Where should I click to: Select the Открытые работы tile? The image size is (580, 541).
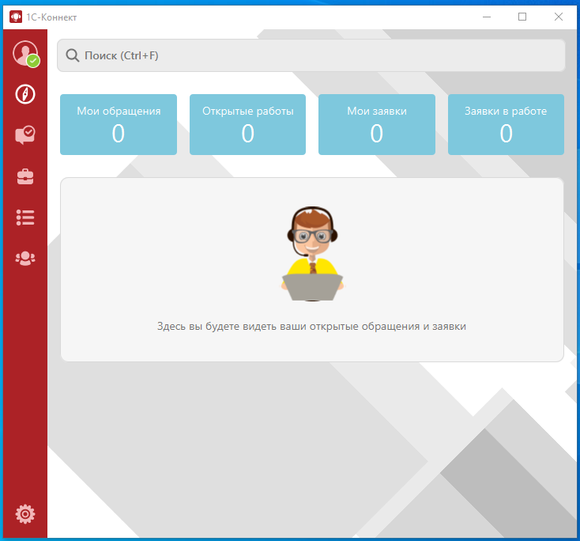pos(247,124)
